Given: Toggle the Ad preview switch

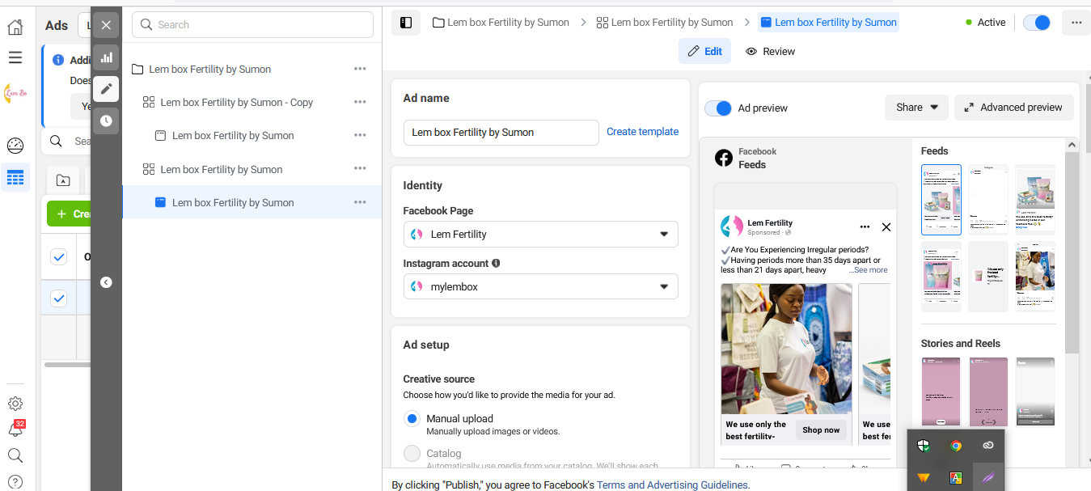Looking at the screenshot, I should coord(718,108).
